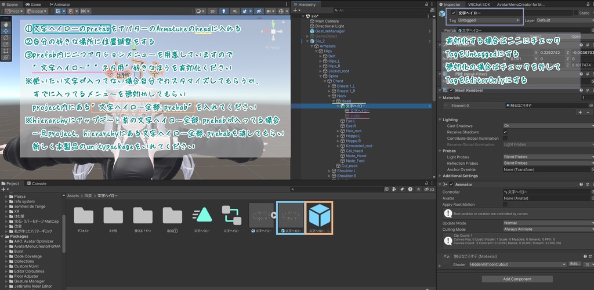
Task: Toggle Contribute Global Illumination checkbox
Action: [505, 138]
